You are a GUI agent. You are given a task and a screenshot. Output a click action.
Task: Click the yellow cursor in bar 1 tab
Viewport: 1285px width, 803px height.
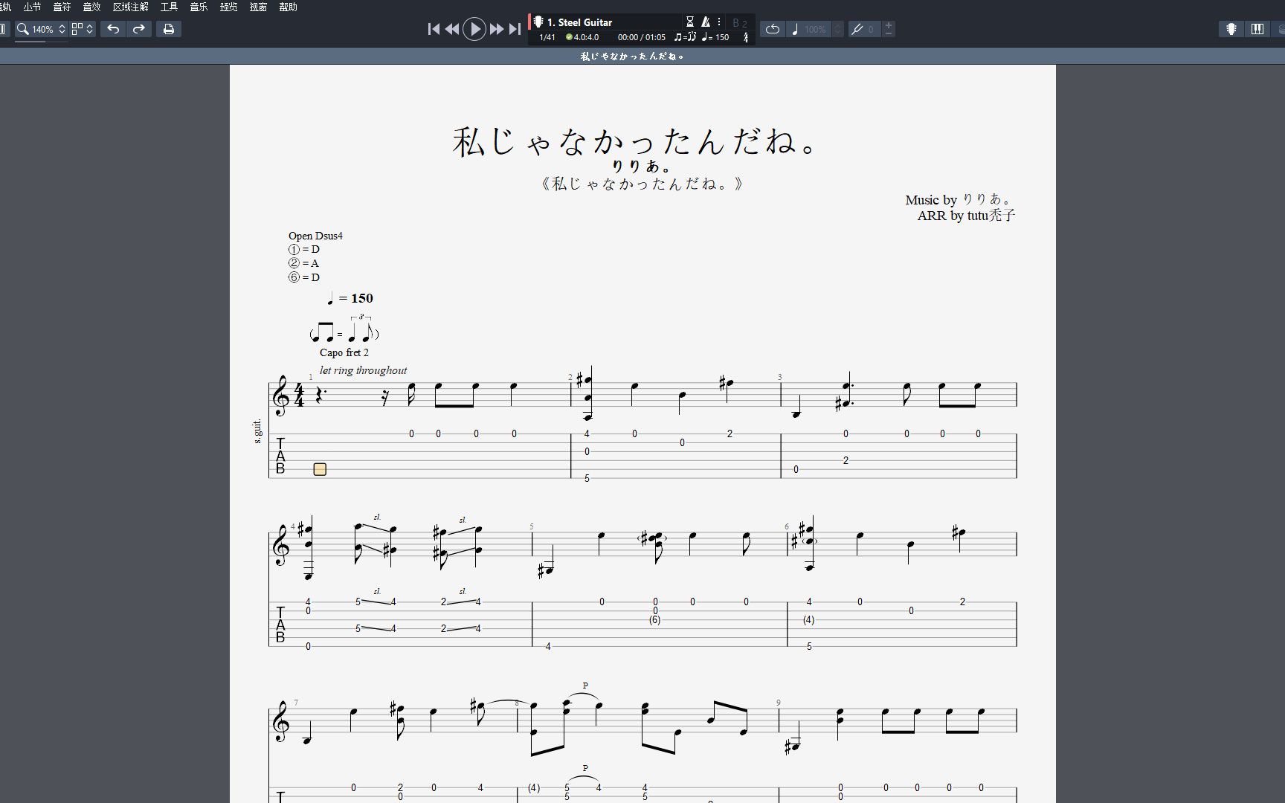[320, 469]
